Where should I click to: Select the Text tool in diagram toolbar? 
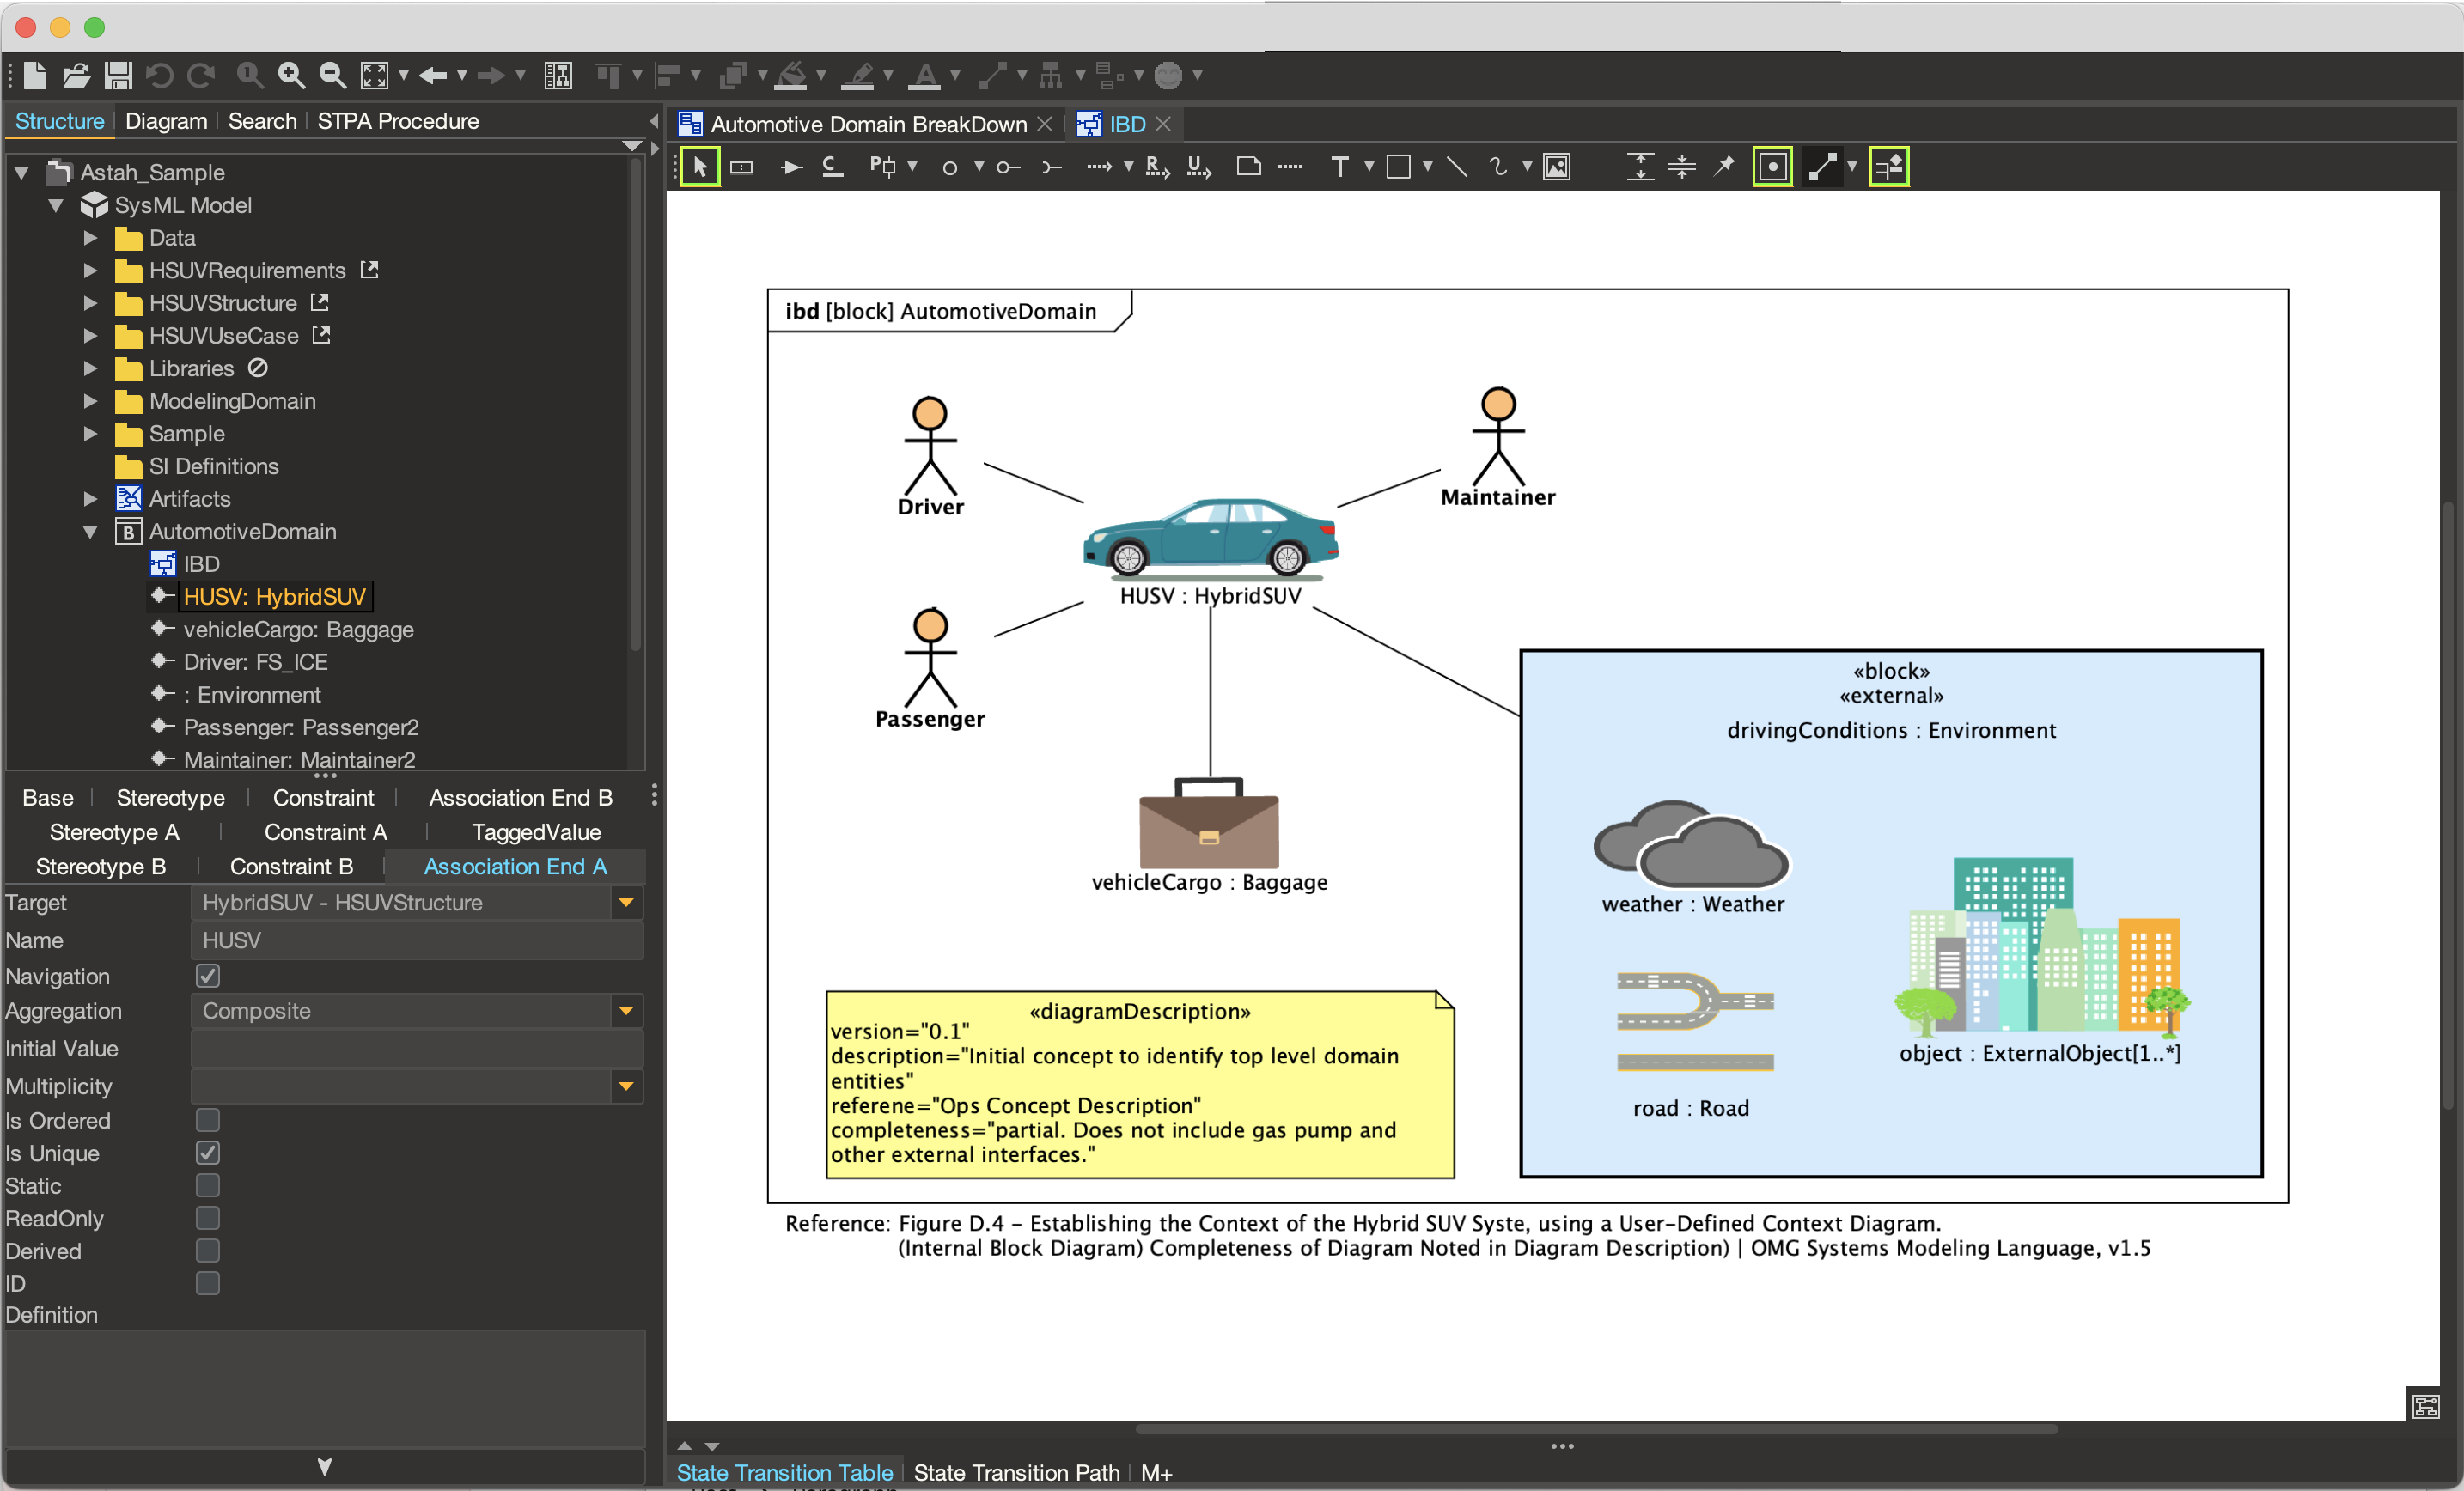coord(1340,166)
